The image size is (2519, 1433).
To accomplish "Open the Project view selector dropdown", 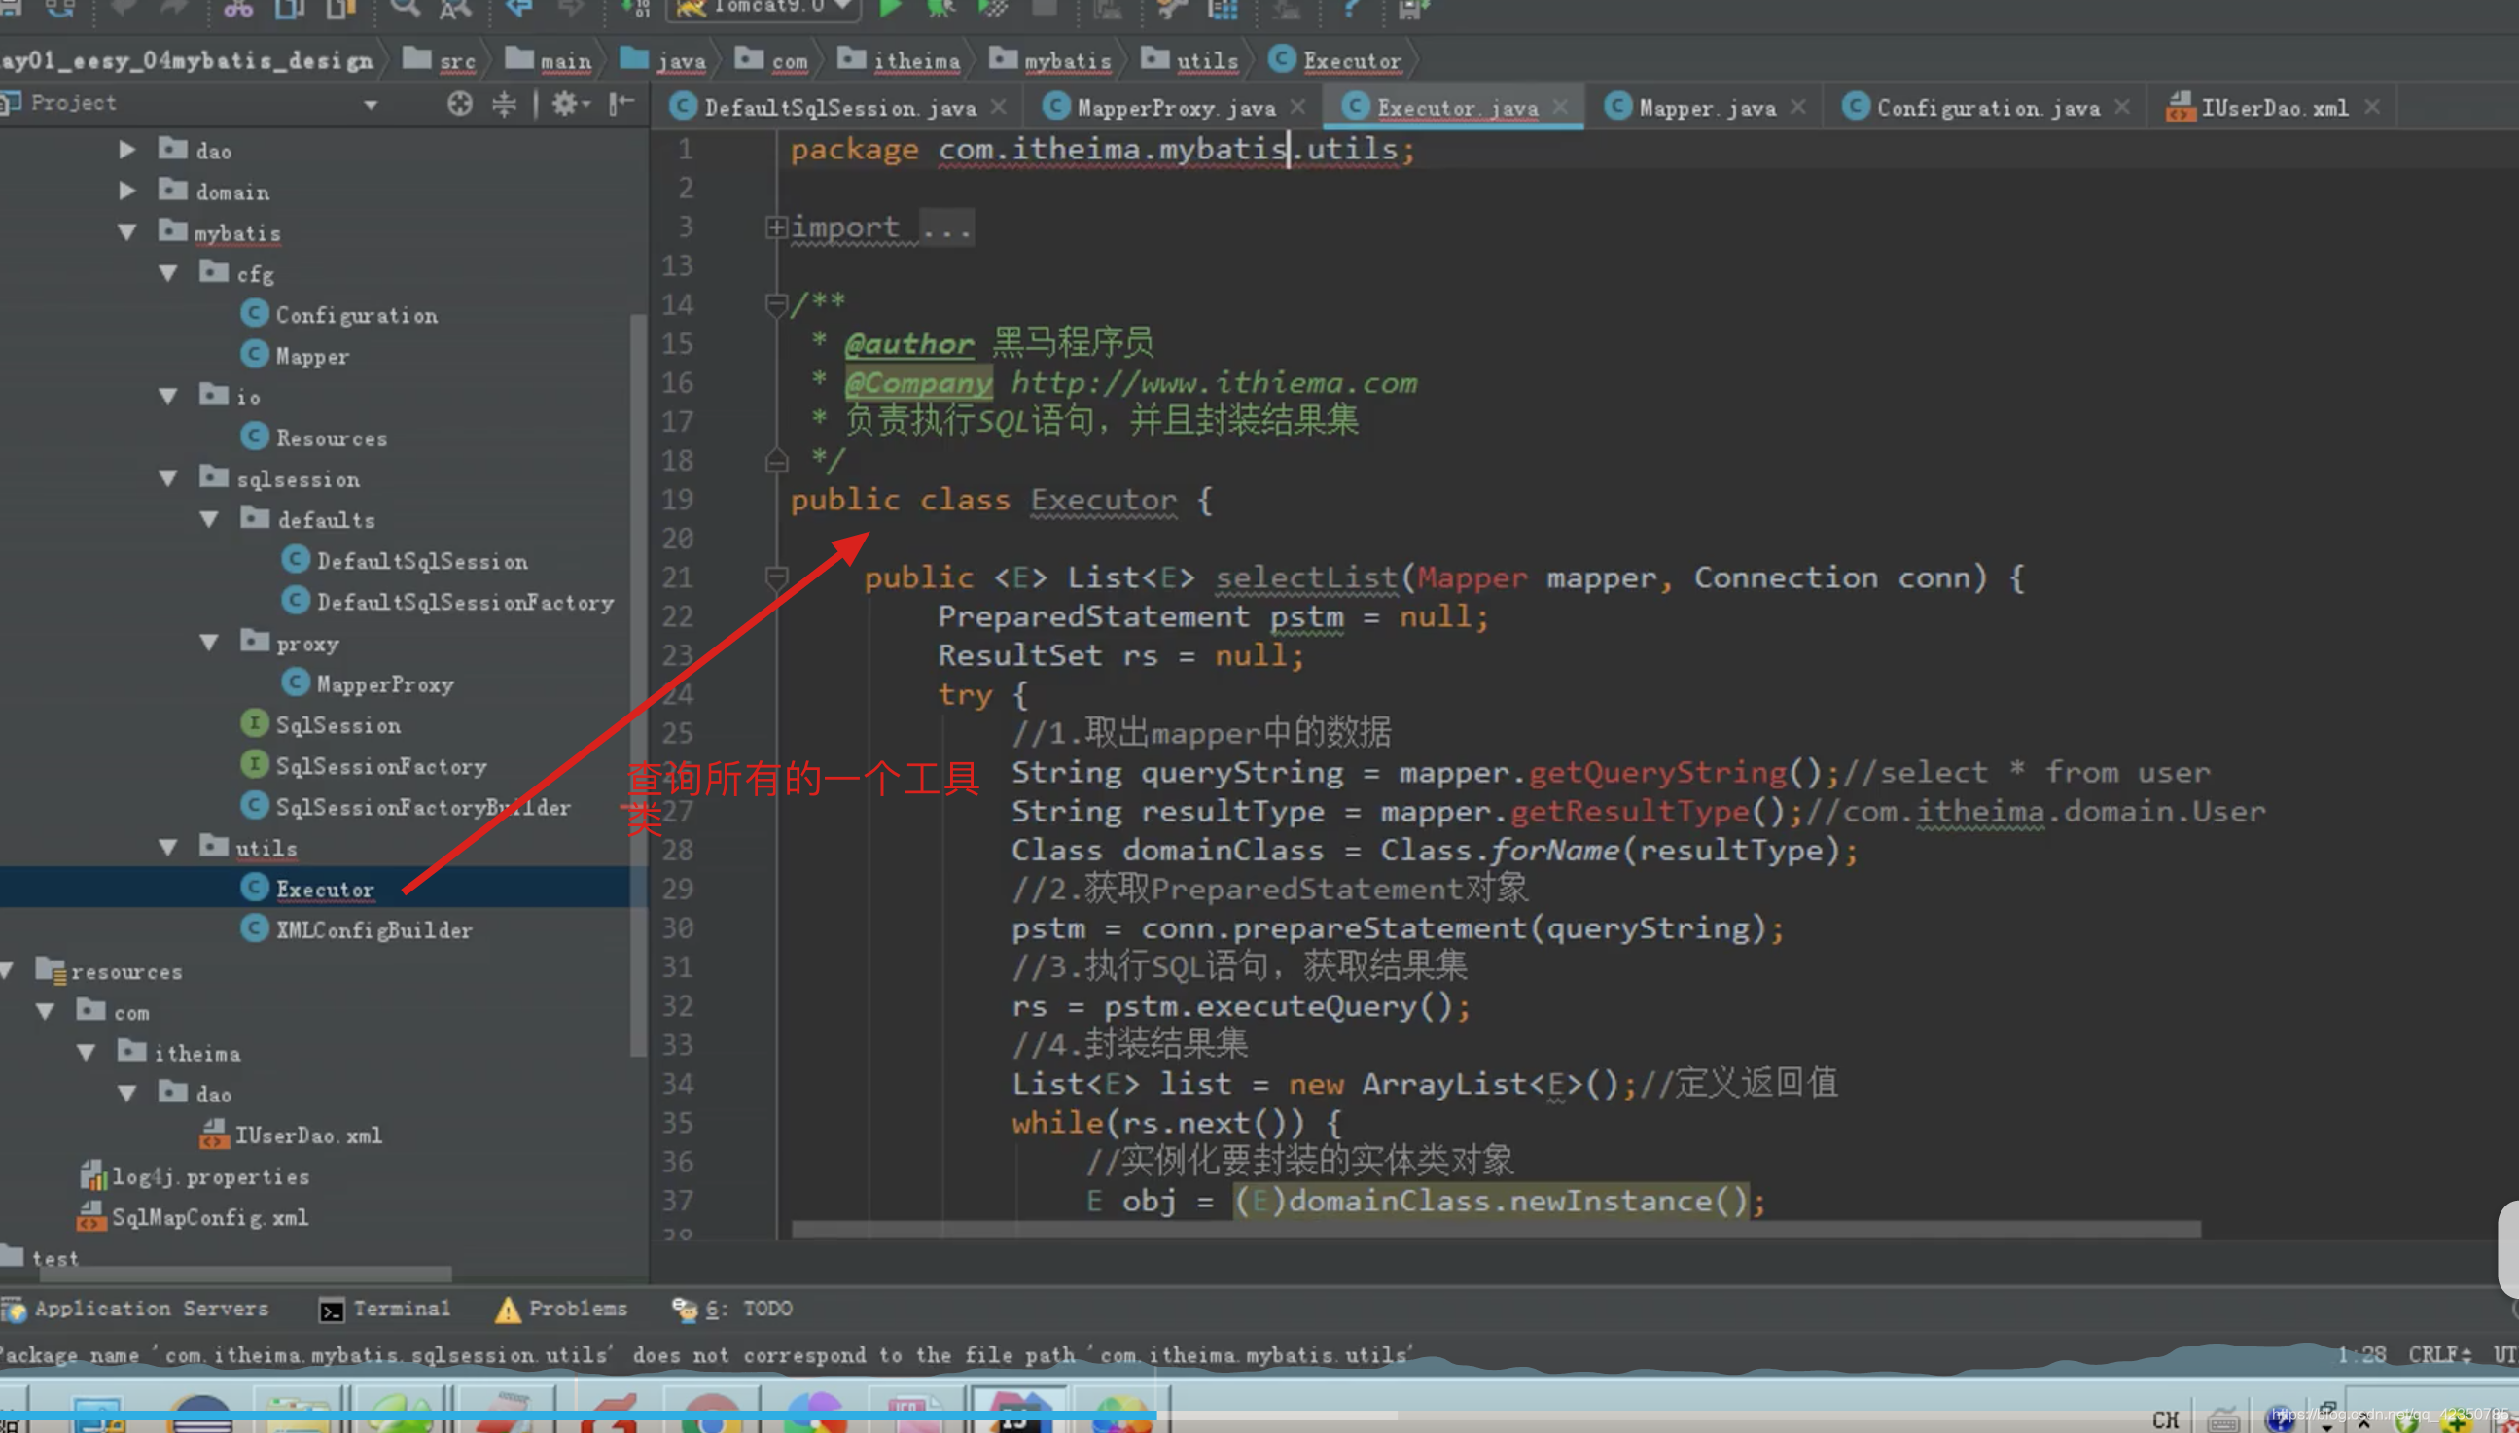I will point(371,105).
